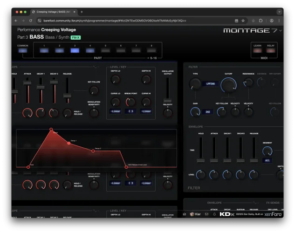Screen dimensions: 295x233
Task: Click the filter GAIN value display 242
Action: [208, 112]
